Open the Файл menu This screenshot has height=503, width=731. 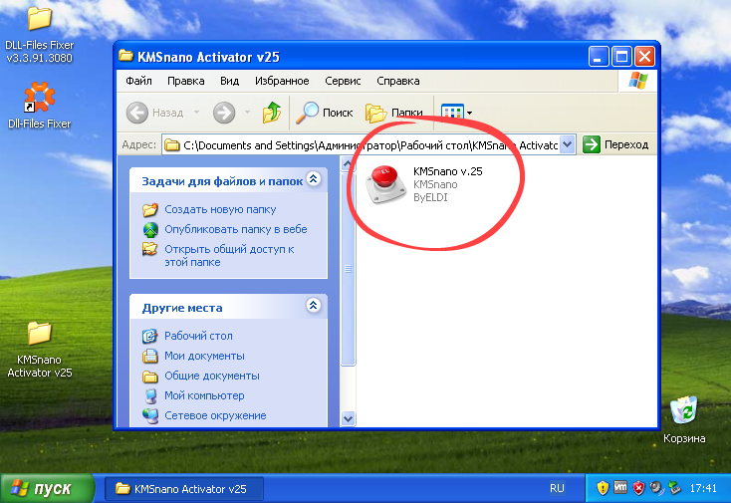click(139, 81)
